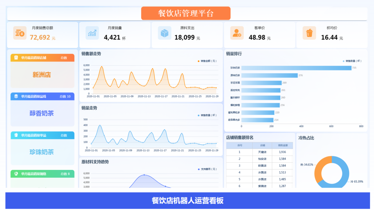
Task: Toggle the 支持费用（元） legend in 原材料支持趋势
Action: pos(208,169)
